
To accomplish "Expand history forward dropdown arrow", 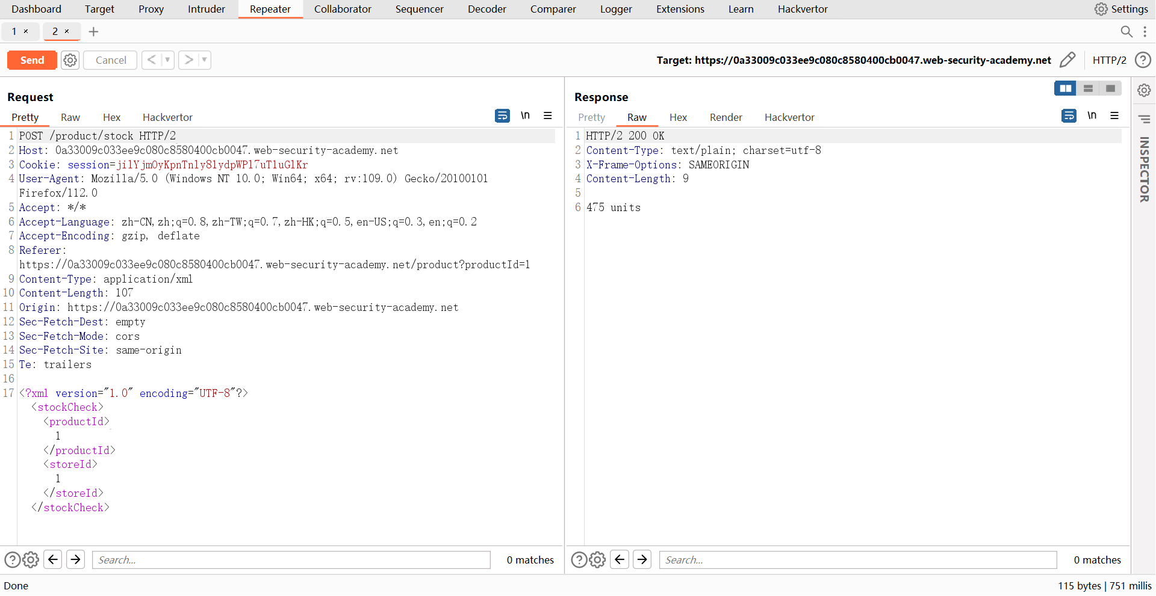I will click(204, 60).
